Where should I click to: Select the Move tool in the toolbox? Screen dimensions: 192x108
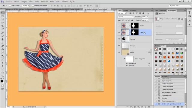click(2, 13)
